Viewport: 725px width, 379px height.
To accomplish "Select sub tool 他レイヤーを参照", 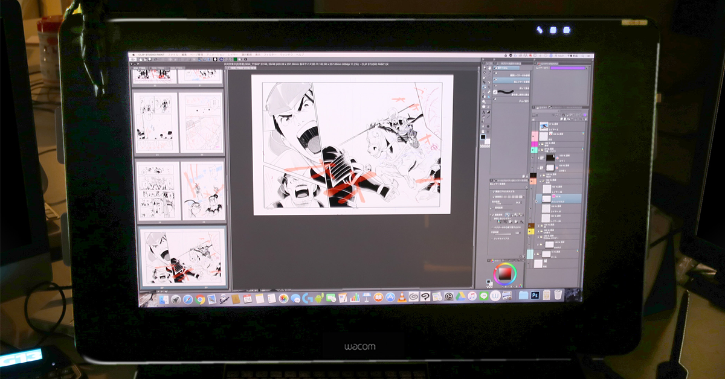I will coord(512,80).
